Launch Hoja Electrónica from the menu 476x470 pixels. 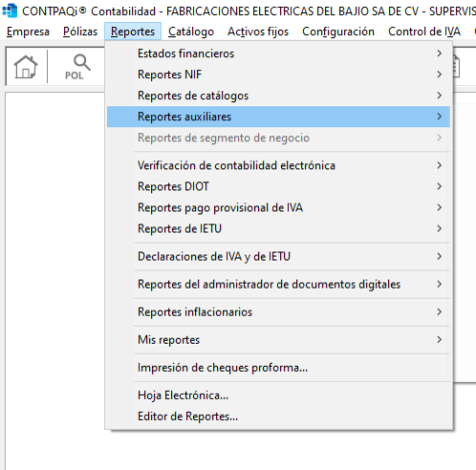click(x=278, y=395)
